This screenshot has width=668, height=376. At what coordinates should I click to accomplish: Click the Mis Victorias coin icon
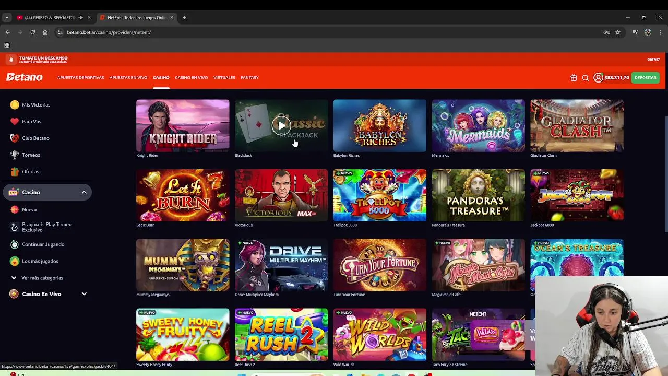[15, 105]
